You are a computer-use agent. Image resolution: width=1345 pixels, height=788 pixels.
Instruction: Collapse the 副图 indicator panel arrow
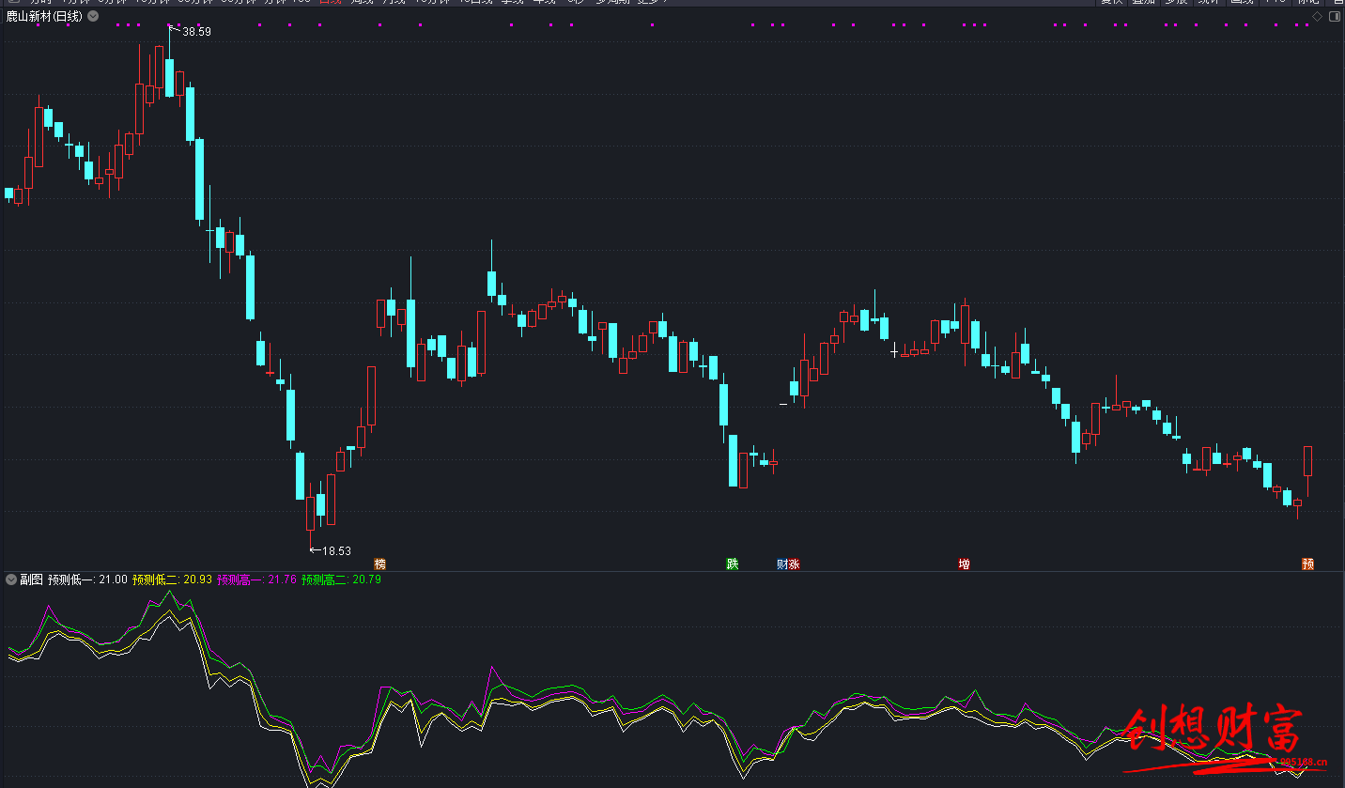coord(10,579)
